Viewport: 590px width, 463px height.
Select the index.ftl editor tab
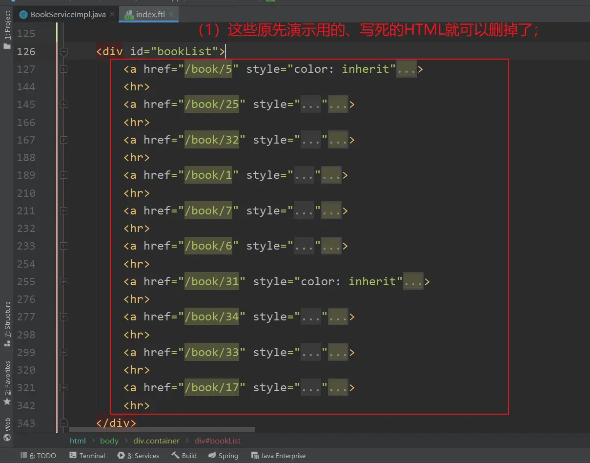150,14
